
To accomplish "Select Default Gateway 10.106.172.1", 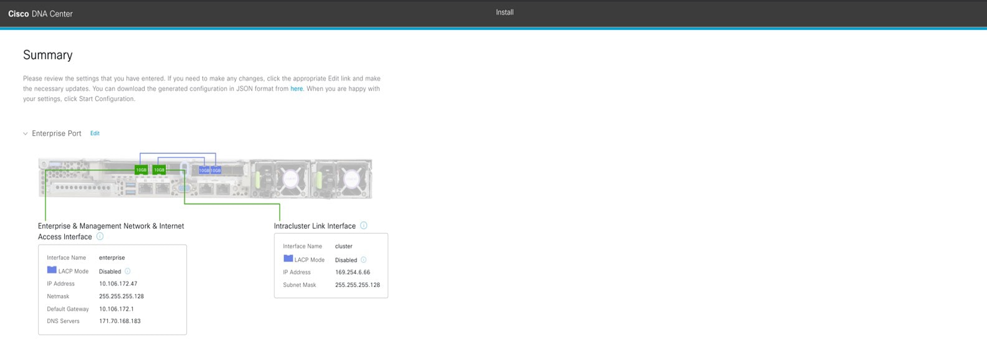I will [117, 309].
